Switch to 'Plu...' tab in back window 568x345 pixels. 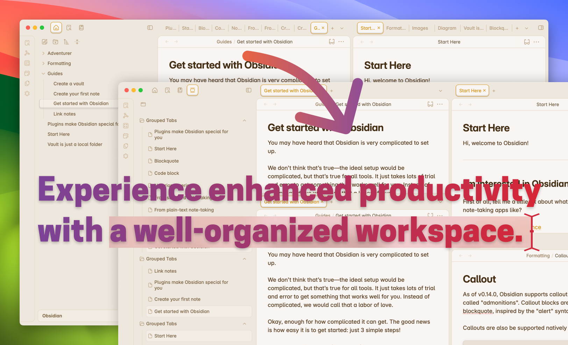(171, 28)
